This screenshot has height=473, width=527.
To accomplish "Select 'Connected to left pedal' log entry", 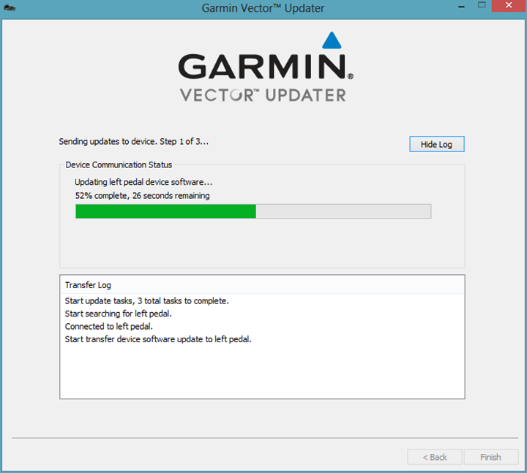I will pyautogui.click(x=108, y=326).
